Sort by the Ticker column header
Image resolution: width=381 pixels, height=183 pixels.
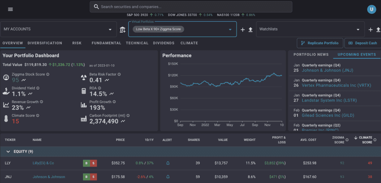(10, 140)
